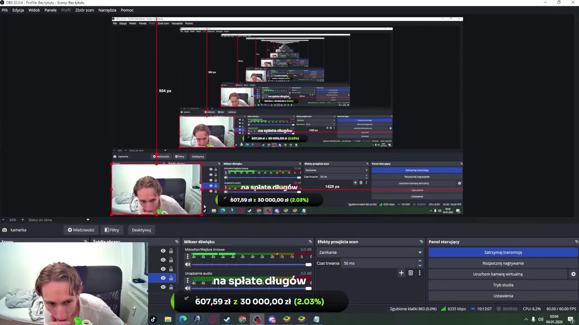Open transition options three-dot menu
The width and height of the screenshot is (579, 325).
coord(419,273)
